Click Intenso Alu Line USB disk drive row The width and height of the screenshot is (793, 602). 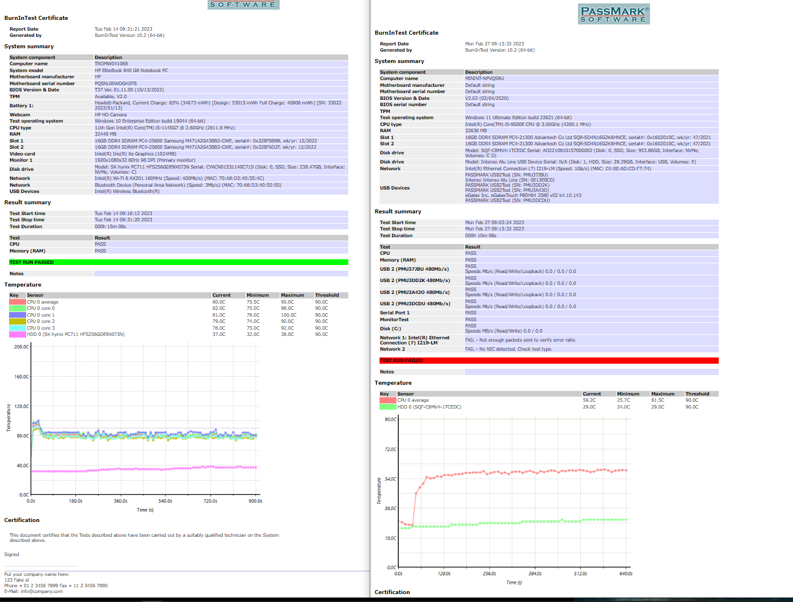tap(580, 162)
